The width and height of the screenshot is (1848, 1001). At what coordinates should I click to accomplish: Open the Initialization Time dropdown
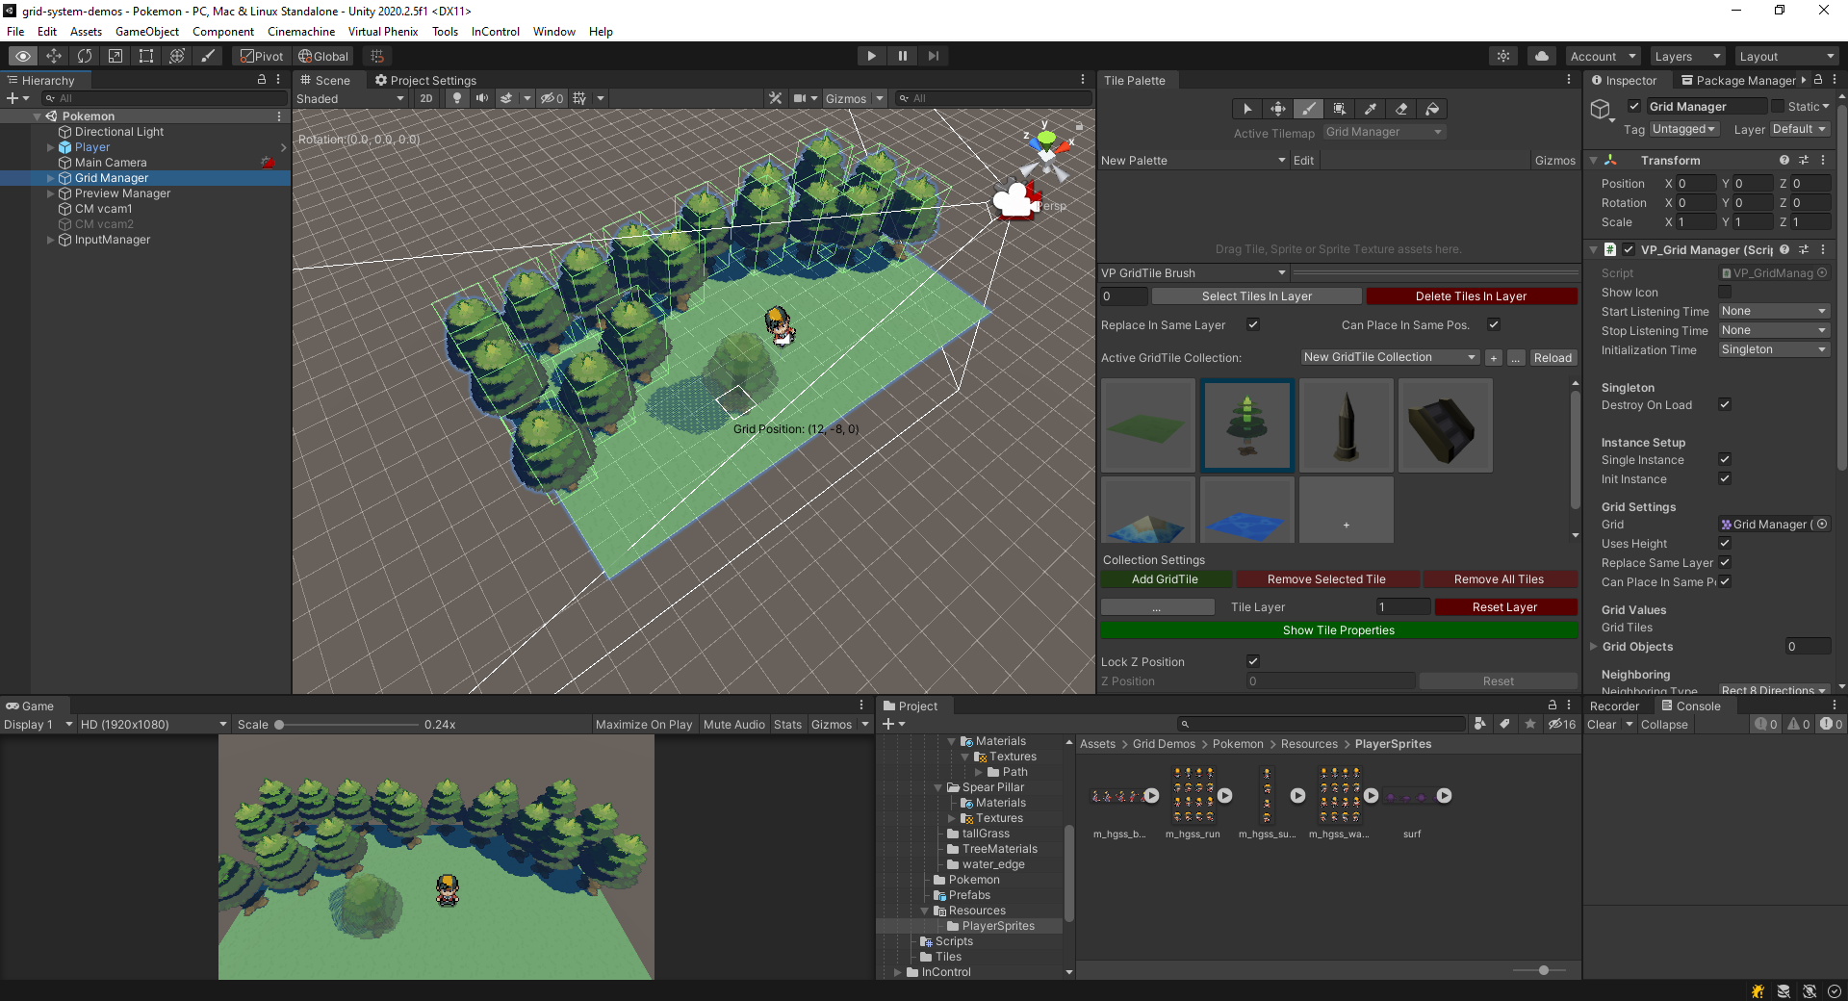(1774, 349)
